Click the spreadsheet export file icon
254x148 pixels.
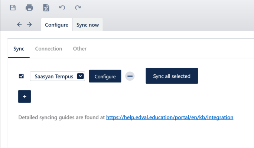click(46, 8)
